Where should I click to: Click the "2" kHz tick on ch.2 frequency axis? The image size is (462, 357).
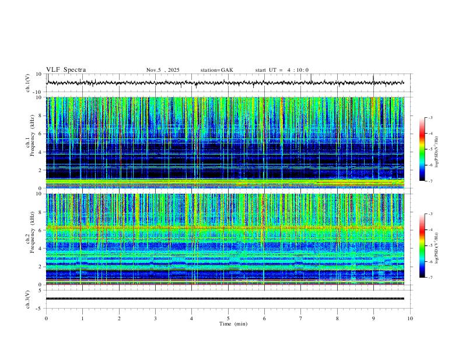pos(41,267)
